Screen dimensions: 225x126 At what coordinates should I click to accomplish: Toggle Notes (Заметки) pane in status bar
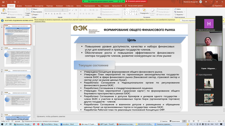(164, 121)
